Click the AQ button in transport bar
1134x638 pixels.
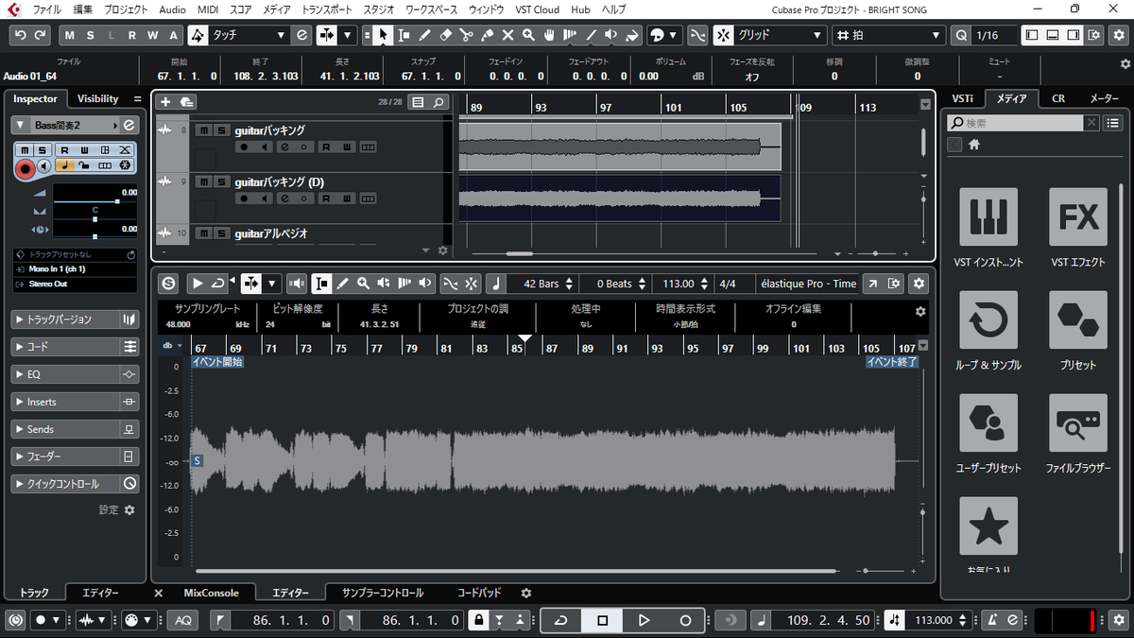183,620
